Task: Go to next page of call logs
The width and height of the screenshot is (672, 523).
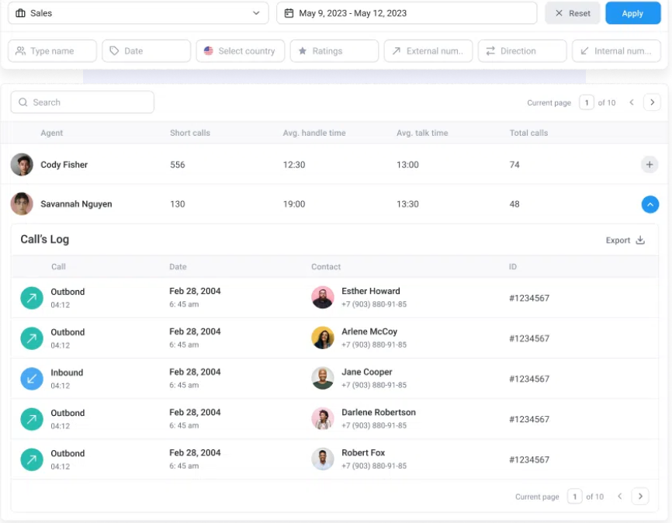Action: point(640,496)
